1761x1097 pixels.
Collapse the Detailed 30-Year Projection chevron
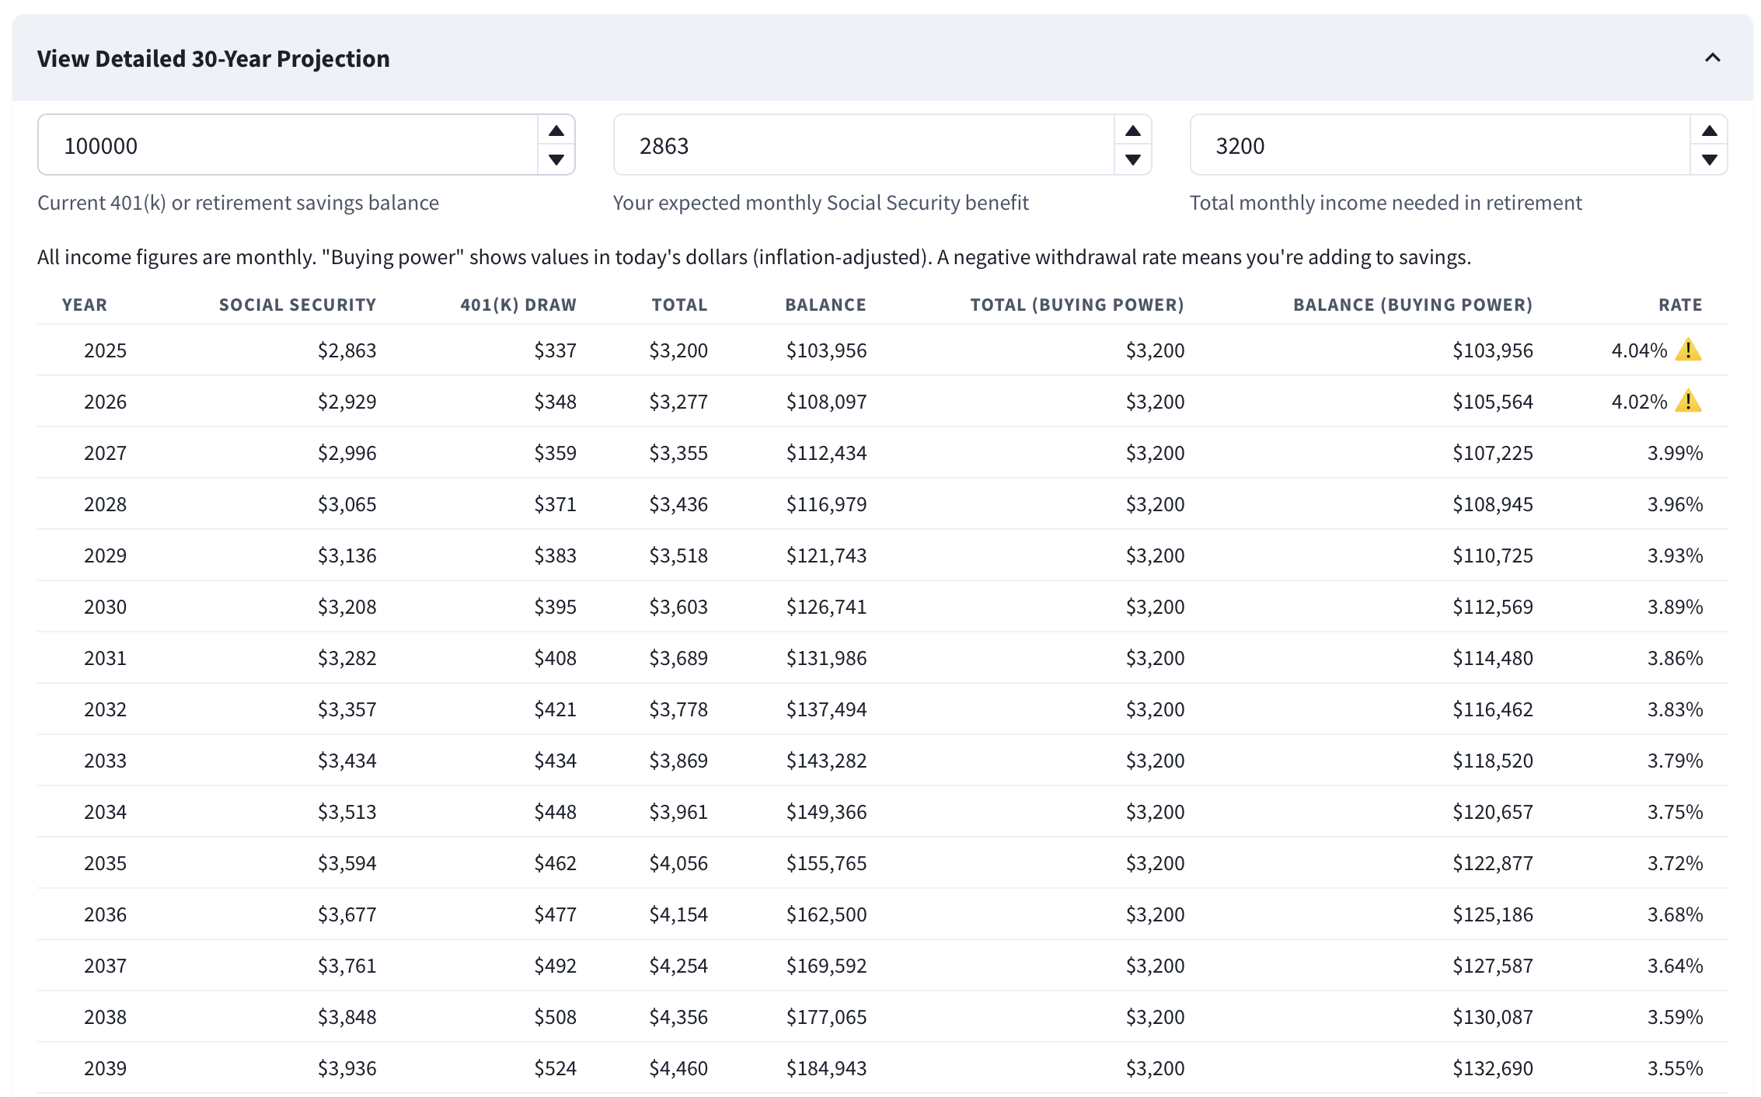[1712, 58]
